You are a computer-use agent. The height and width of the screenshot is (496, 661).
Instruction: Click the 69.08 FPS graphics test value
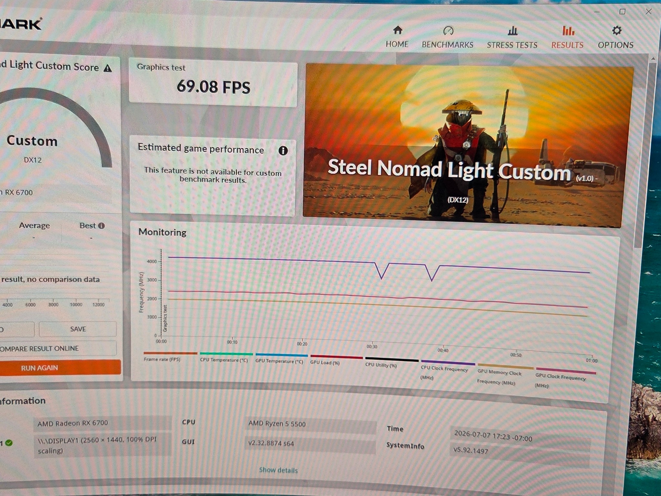click(x=213, y=87)
